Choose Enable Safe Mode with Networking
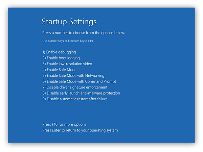Image resolution: width=203 pixels, height=152 pixels. [x=73, y=76]
